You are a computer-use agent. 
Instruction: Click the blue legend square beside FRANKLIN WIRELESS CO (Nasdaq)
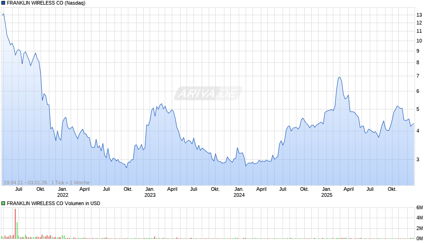click(x=3, y=3)
